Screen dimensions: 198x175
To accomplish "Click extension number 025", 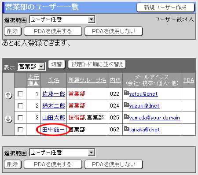I will (114, 118).
